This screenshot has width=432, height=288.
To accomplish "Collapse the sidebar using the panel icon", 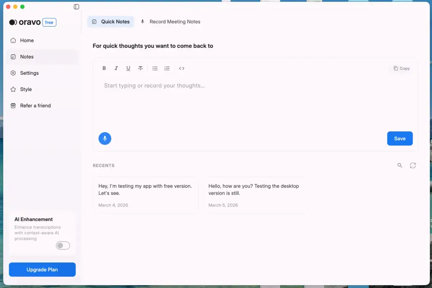I will click(x=76, y=7).
